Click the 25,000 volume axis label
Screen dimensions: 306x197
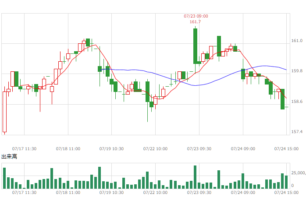pos(299,173)
